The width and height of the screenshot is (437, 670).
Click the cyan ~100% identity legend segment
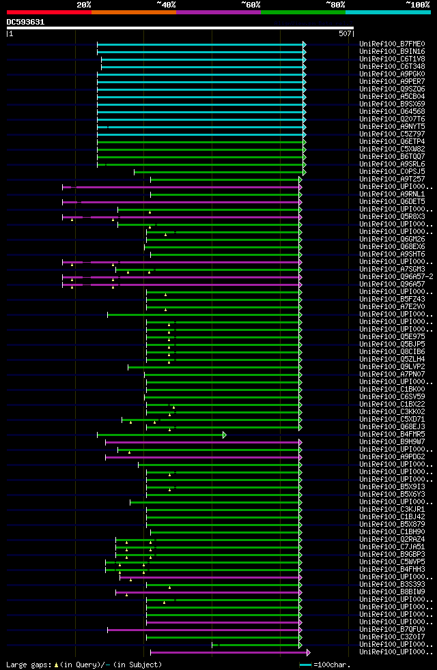click(388, 12)
